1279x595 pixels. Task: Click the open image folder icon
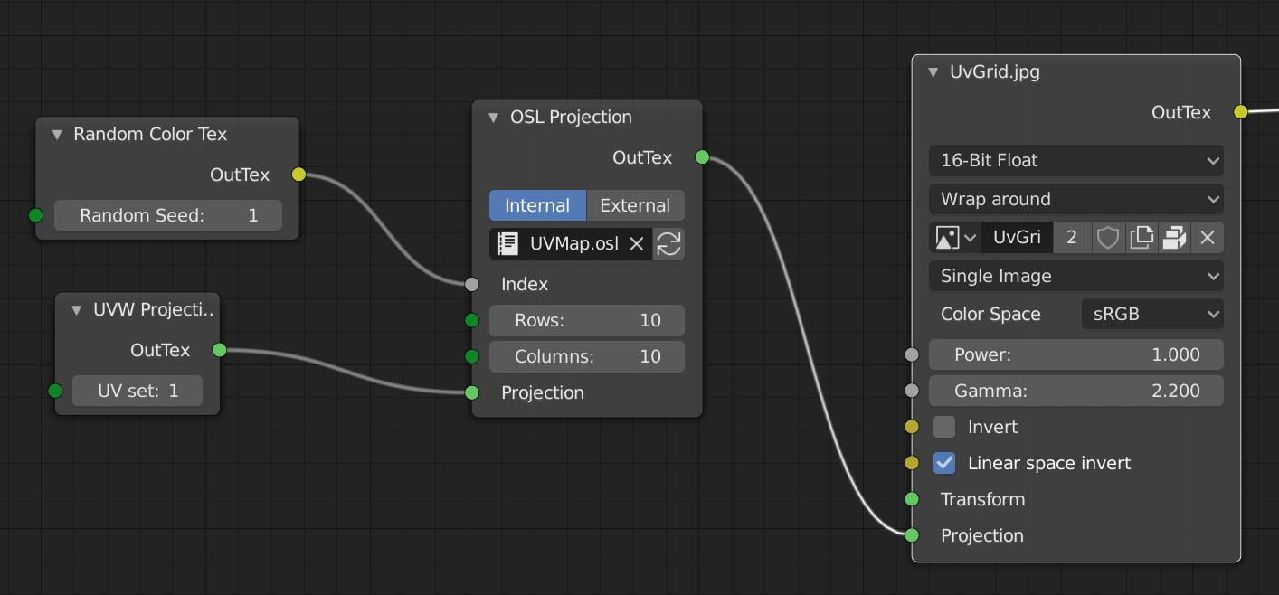pos(1174,238)
